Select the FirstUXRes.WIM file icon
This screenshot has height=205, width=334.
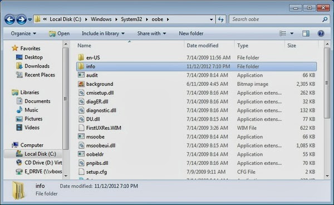tap(81, 128)
